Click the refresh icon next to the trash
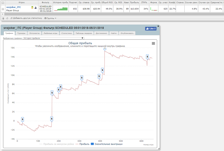 (x=7, y=18)
